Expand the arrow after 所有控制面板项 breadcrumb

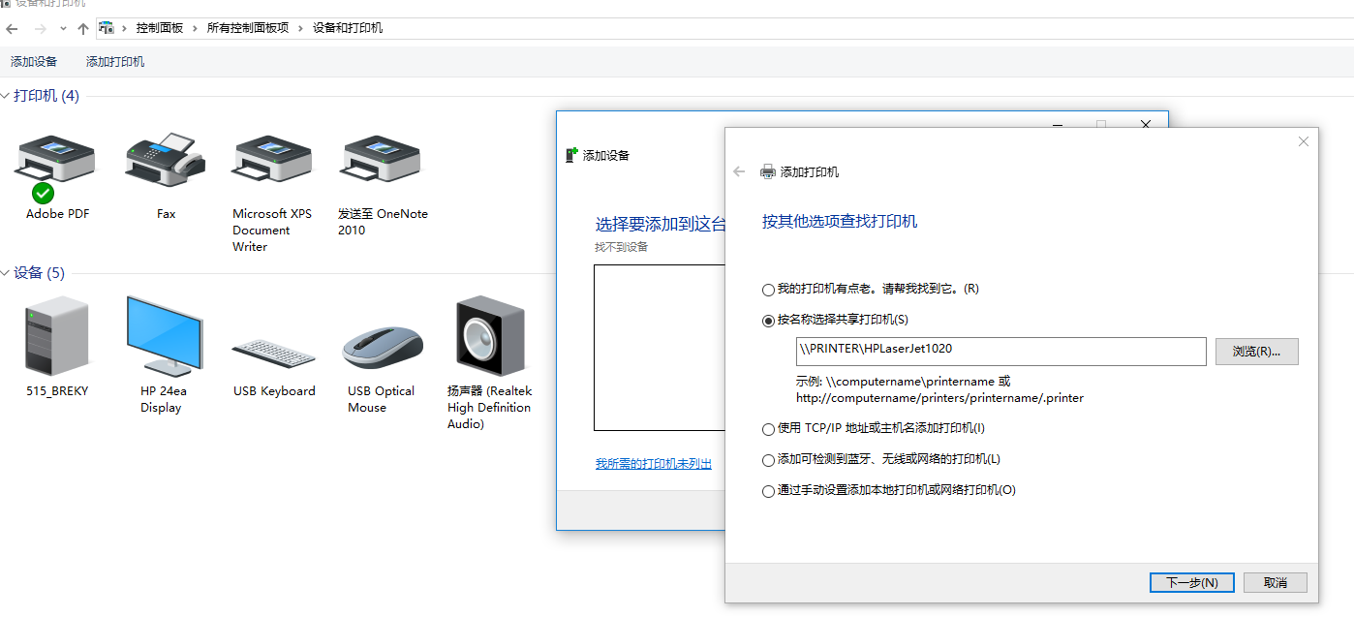[301, 28]
